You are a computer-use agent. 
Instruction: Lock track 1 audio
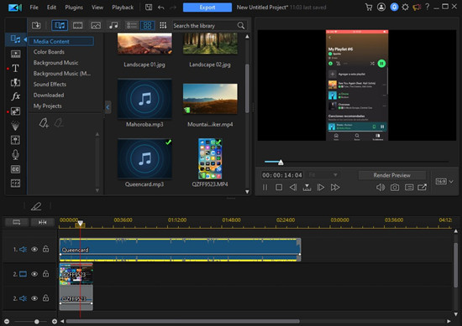[45, 249]
